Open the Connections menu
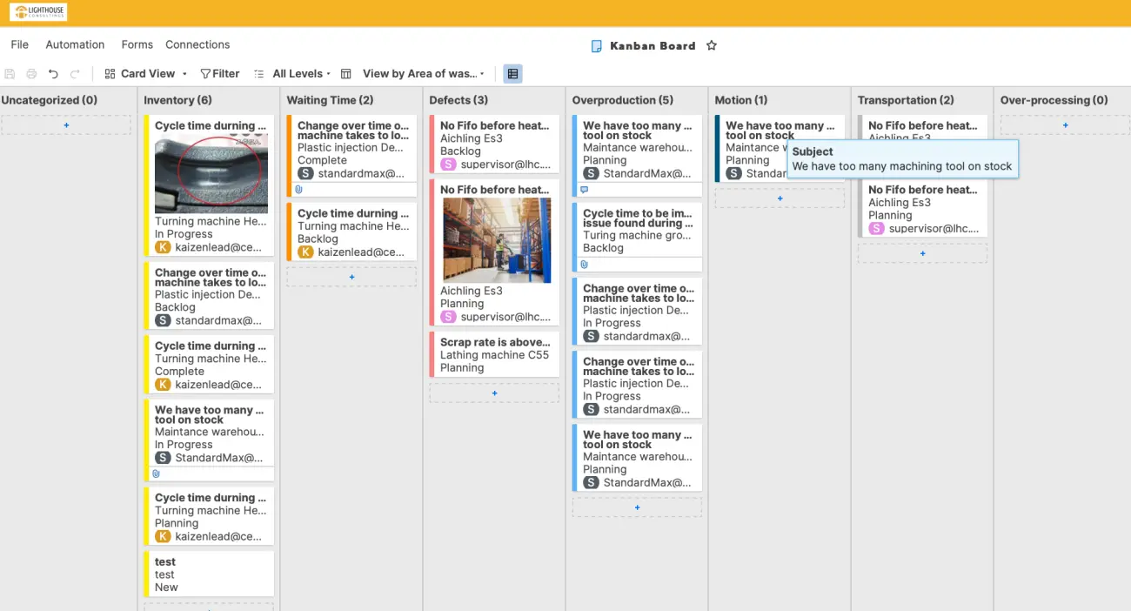This screenshot has width=1131, height=611. (197, 44)
